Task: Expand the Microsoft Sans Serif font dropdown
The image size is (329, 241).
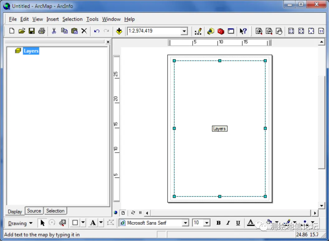Action: [x=185, y=223]
